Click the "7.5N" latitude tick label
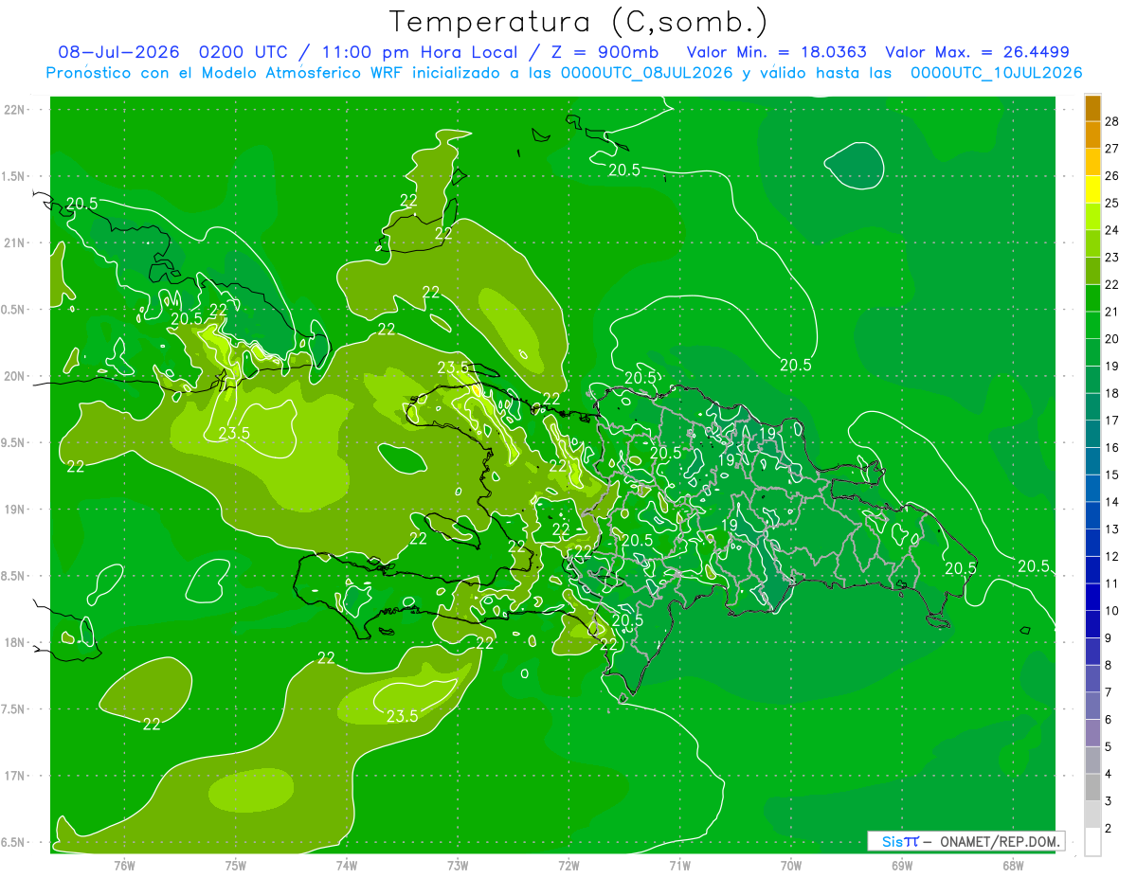The height and width of the screenshot is (878, 1137). pos(14,709)
